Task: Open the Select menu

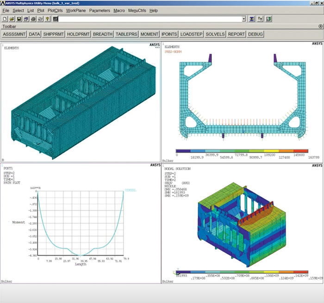Action: coord(18,11)
